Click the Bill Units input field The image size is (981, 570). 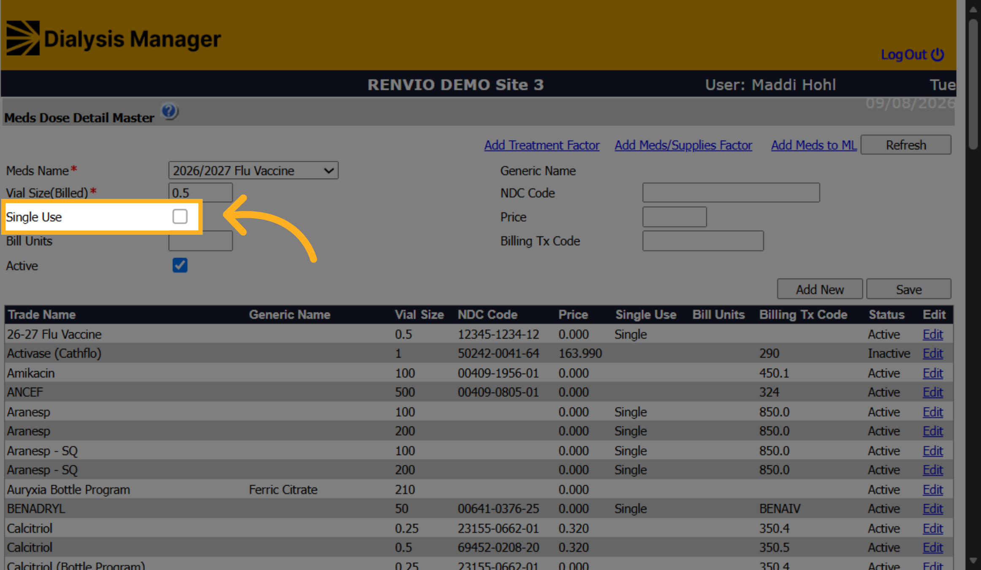(x=201, y=241)
